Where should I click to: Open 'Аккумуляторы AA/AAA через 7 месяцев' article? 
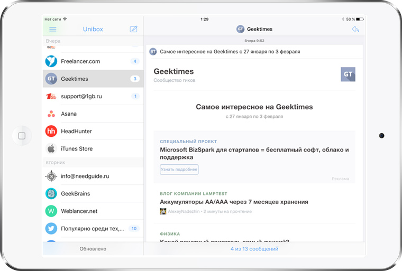pos(234,202)
